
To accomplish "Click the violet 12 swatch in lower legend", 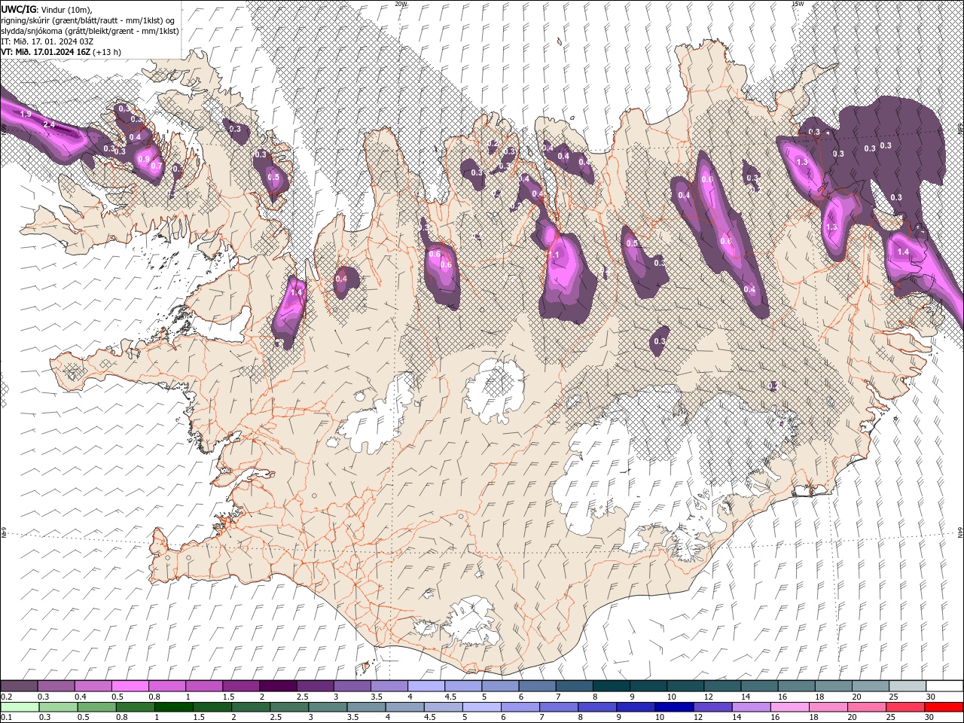I will click(x=712, y=707).
